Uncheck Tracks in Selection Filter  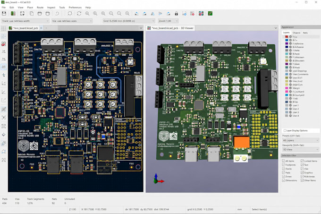(284, 169)
